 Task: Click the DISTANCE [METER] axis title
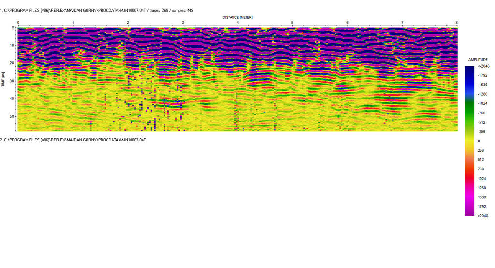tap(237, 17)
